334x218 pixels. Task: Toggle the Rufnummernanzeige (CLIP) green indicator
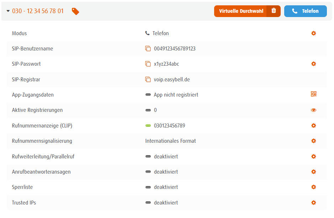[148, 126]
